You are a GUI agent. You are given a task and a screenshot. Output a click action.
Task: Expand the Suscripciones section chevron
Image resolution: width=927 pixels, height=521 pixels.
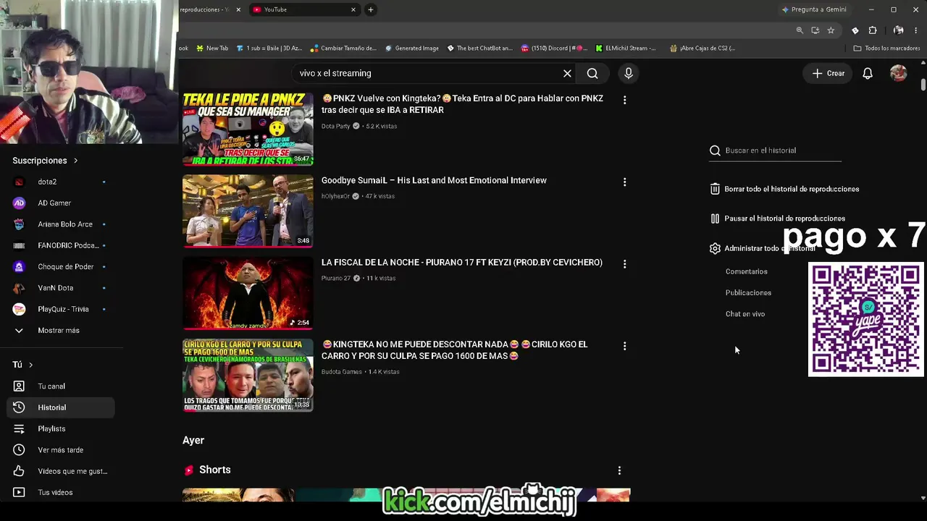[x=75, y=161]
